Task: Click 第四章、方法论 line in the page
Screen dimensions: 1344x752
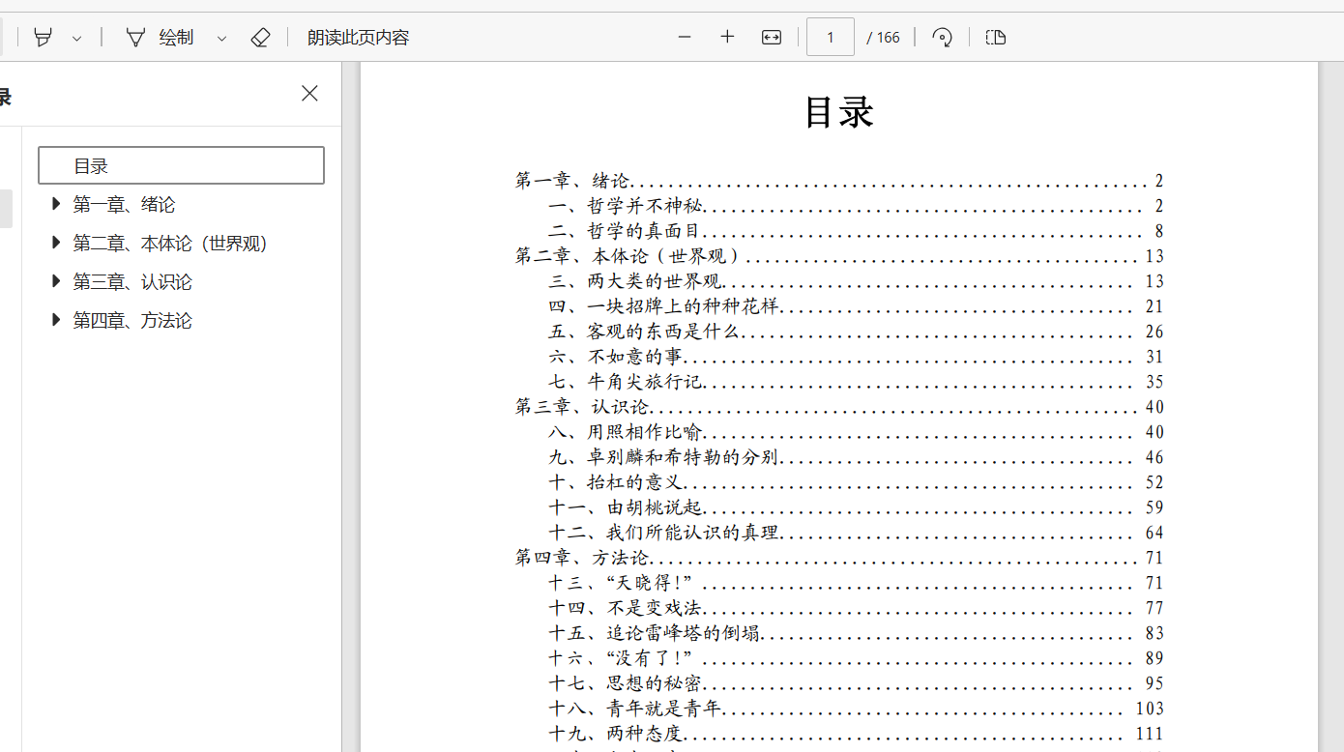Action: 839,558
